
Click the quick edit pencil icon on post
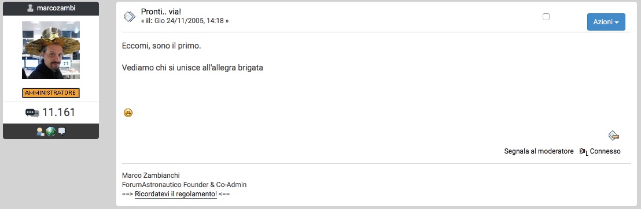(614, 136)
